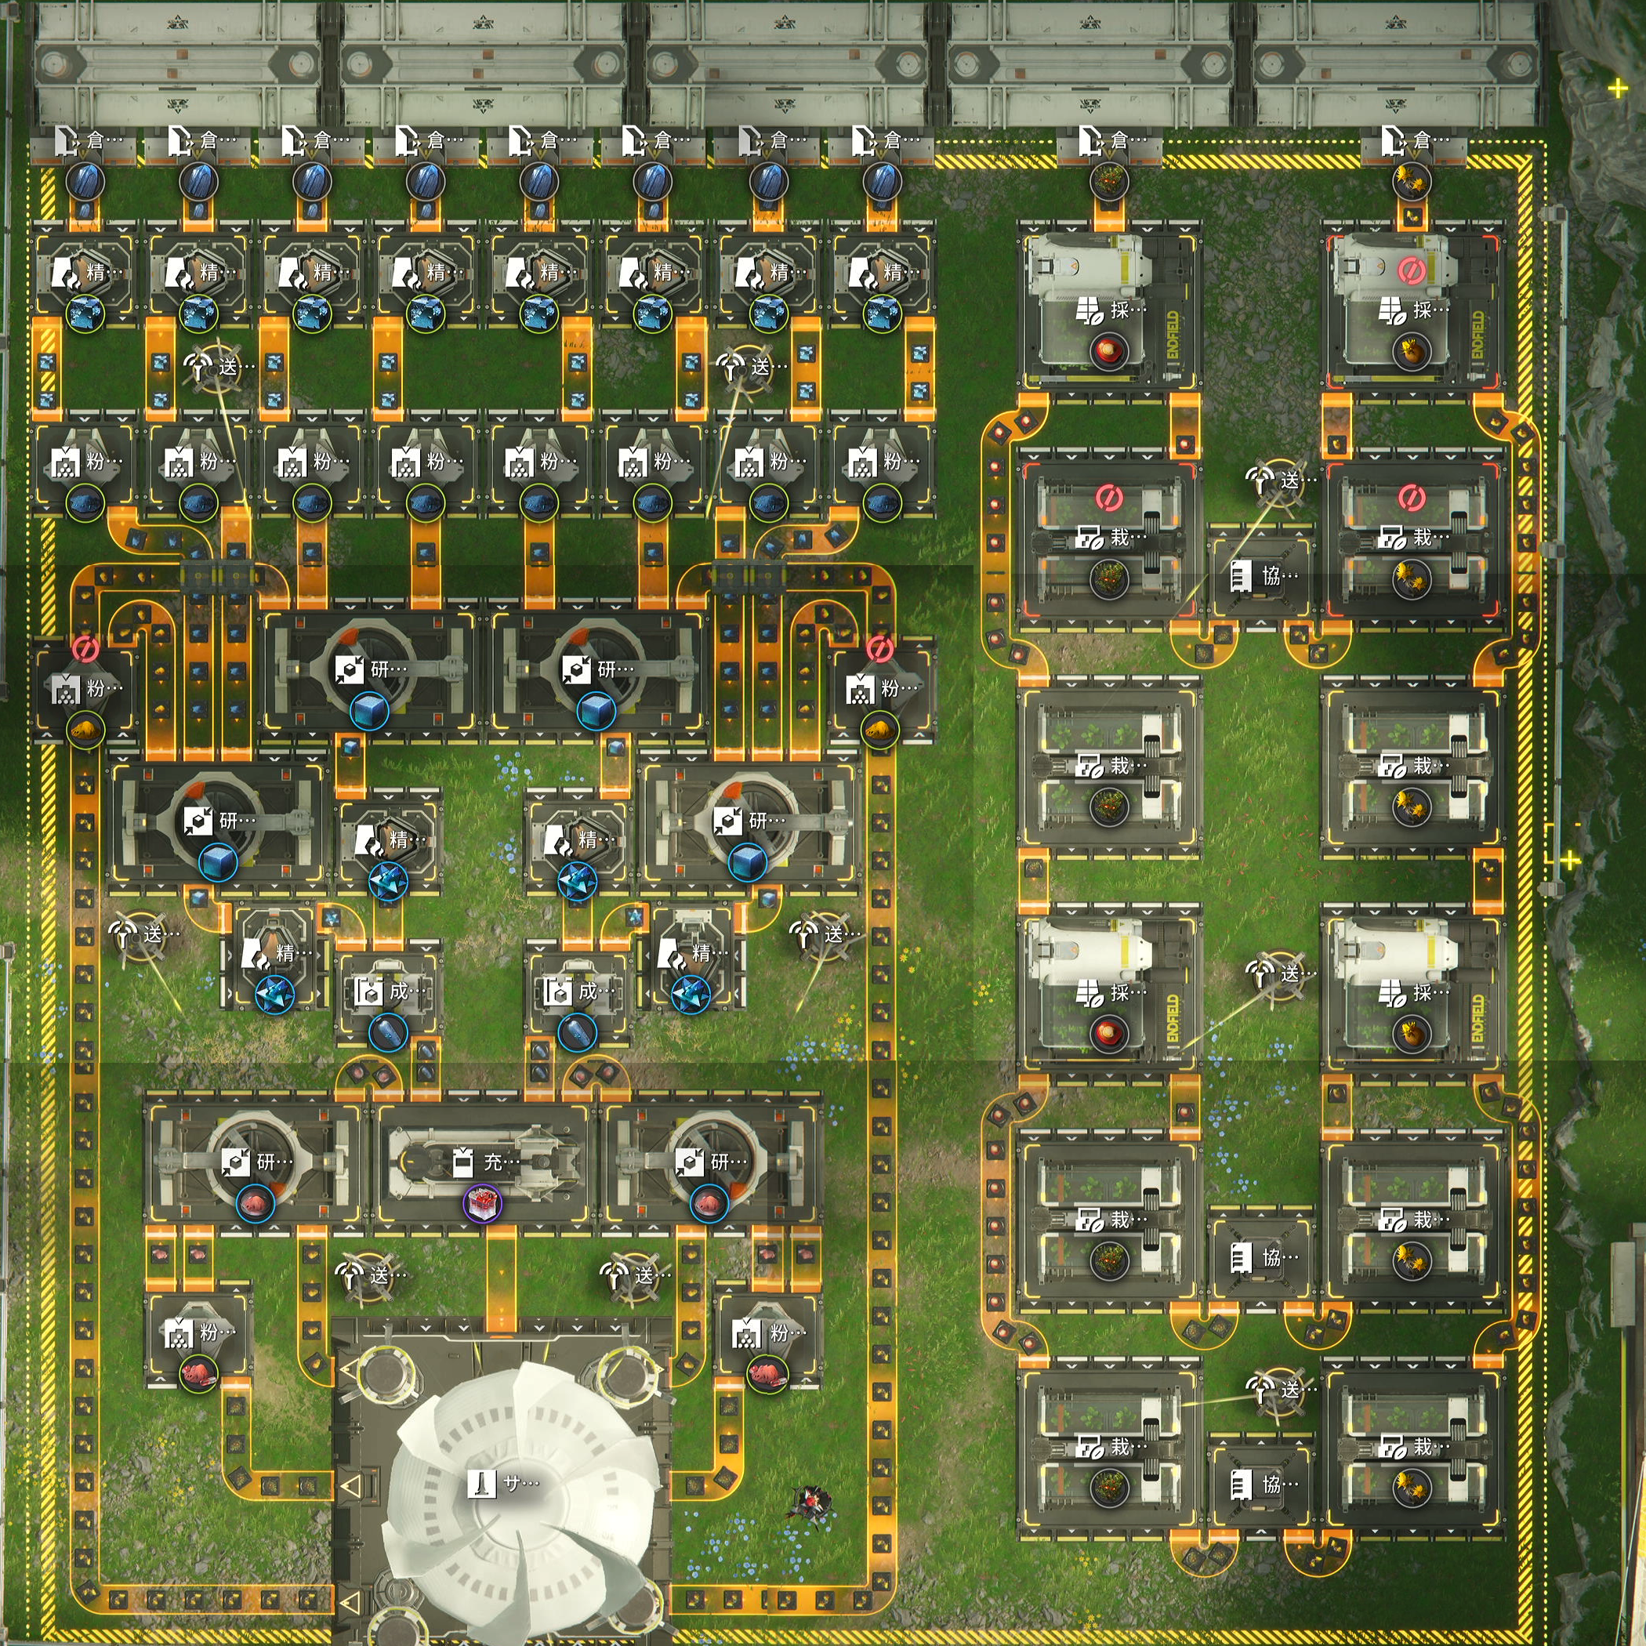The height and width of the screenshot is (1646, 1646).
Task: Click the blue capsule icon on left 成… former
Action: [x=388, y=1033]
